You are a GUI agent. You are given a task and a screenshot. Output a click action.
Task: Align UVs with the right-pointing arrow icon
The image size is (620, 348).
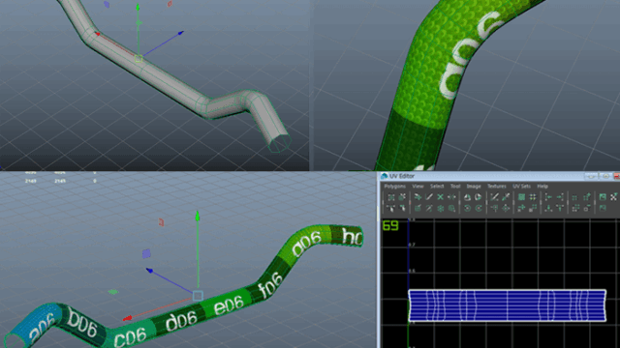560,197
